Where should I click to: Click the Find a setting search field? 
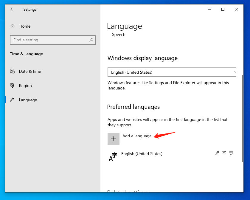[x=49, y=40]
